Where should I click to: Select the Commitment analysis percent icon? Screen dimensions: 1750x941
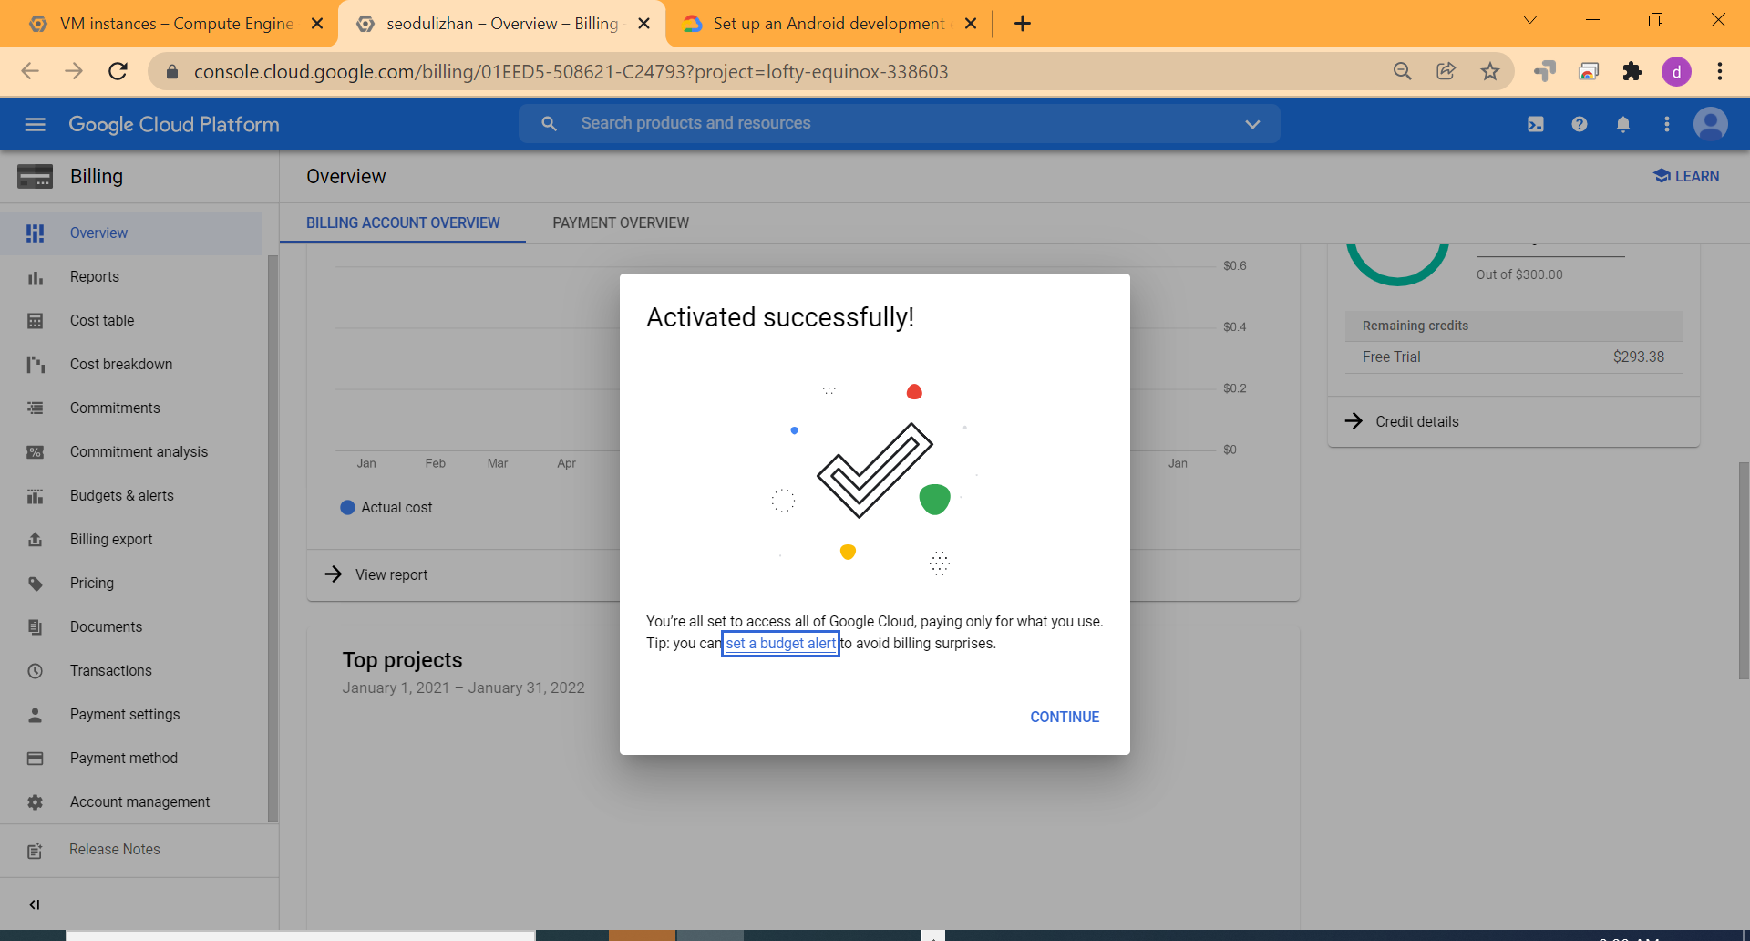pos(36,452)
